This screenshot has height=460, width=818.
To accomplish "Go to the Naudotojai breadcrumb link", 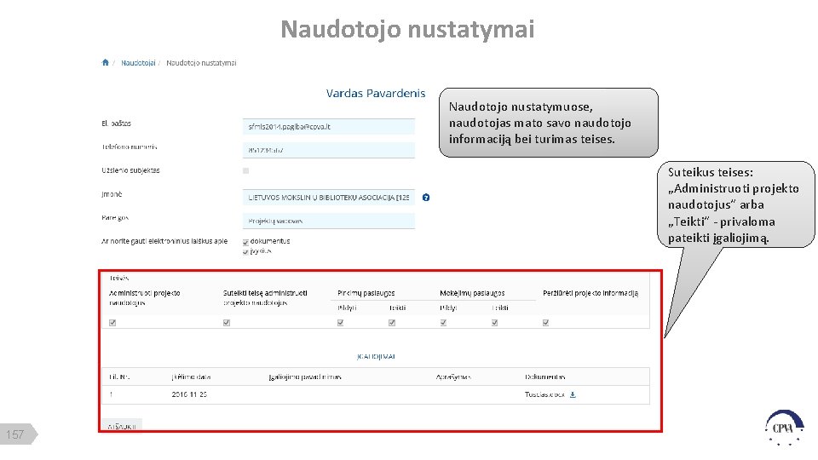I will [x=138, y=63].
